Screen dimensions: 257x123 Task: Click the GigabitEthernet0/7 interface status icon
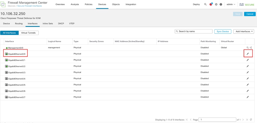(x=6, y=97)
